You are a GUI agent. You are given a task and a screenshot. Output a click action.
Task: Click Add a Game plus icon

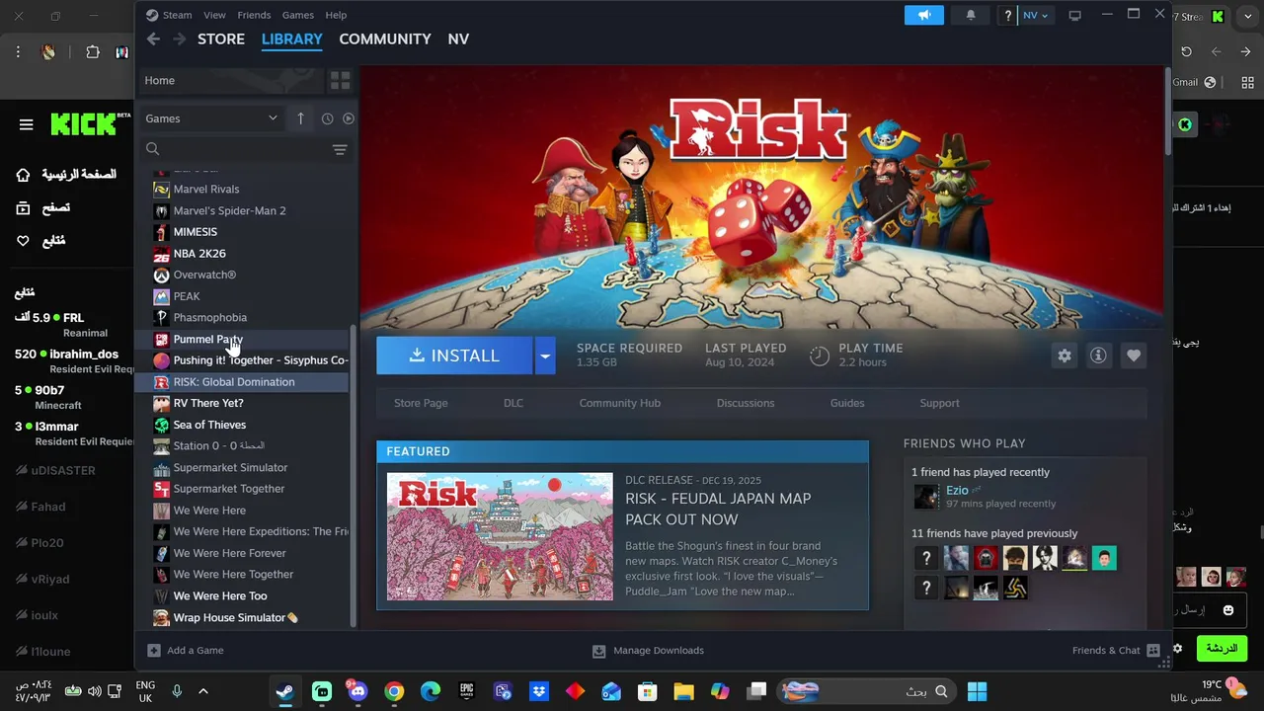point(154,650)
